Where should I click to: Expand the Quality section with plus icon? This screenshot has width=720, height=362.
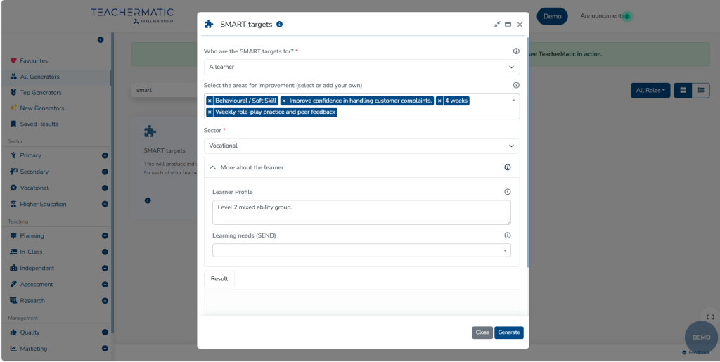coord(105,332)
